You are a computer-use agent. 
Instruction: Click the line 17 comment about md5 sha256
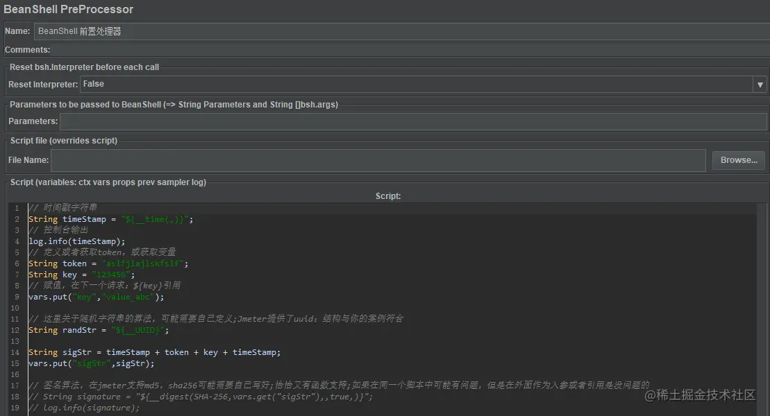[339, 385]
